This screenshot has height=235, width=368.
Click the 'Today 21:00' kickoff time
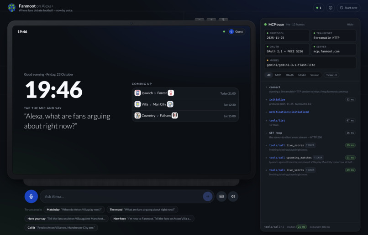(x=228, y=93)
